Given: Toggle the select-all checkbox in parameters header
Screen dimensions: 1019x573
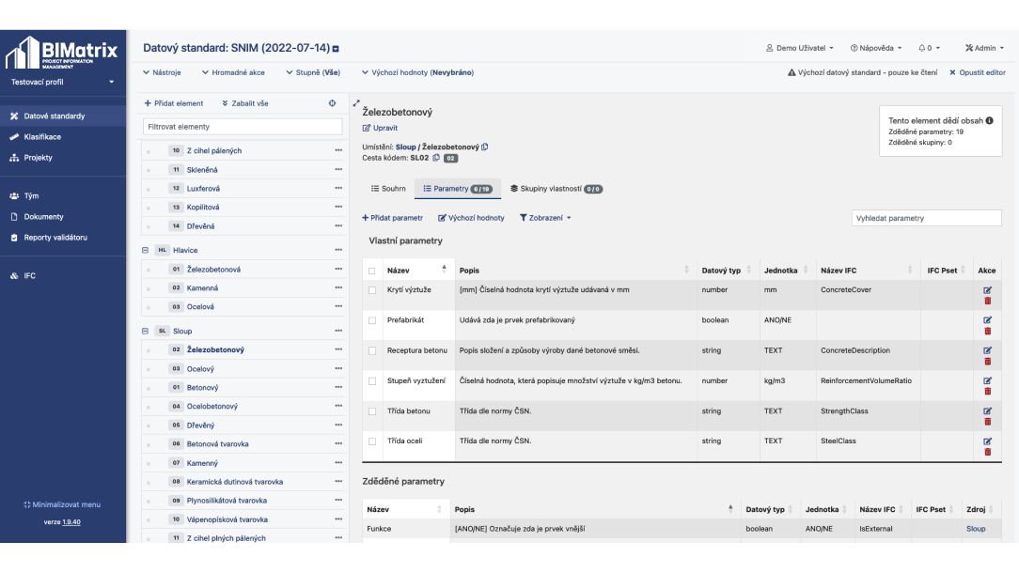Looking at the screenshot, I should point(373,271).
